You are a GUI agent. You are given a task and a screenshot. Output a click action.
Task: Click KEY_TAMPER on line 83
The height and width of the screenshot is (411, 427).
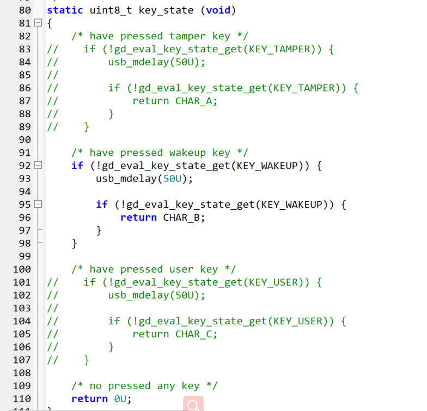tap(279, 49)
